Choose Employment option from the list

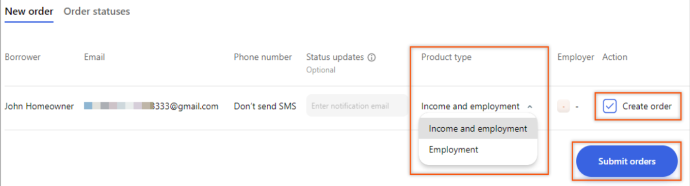pyautogui.click(x=478, y=150)
